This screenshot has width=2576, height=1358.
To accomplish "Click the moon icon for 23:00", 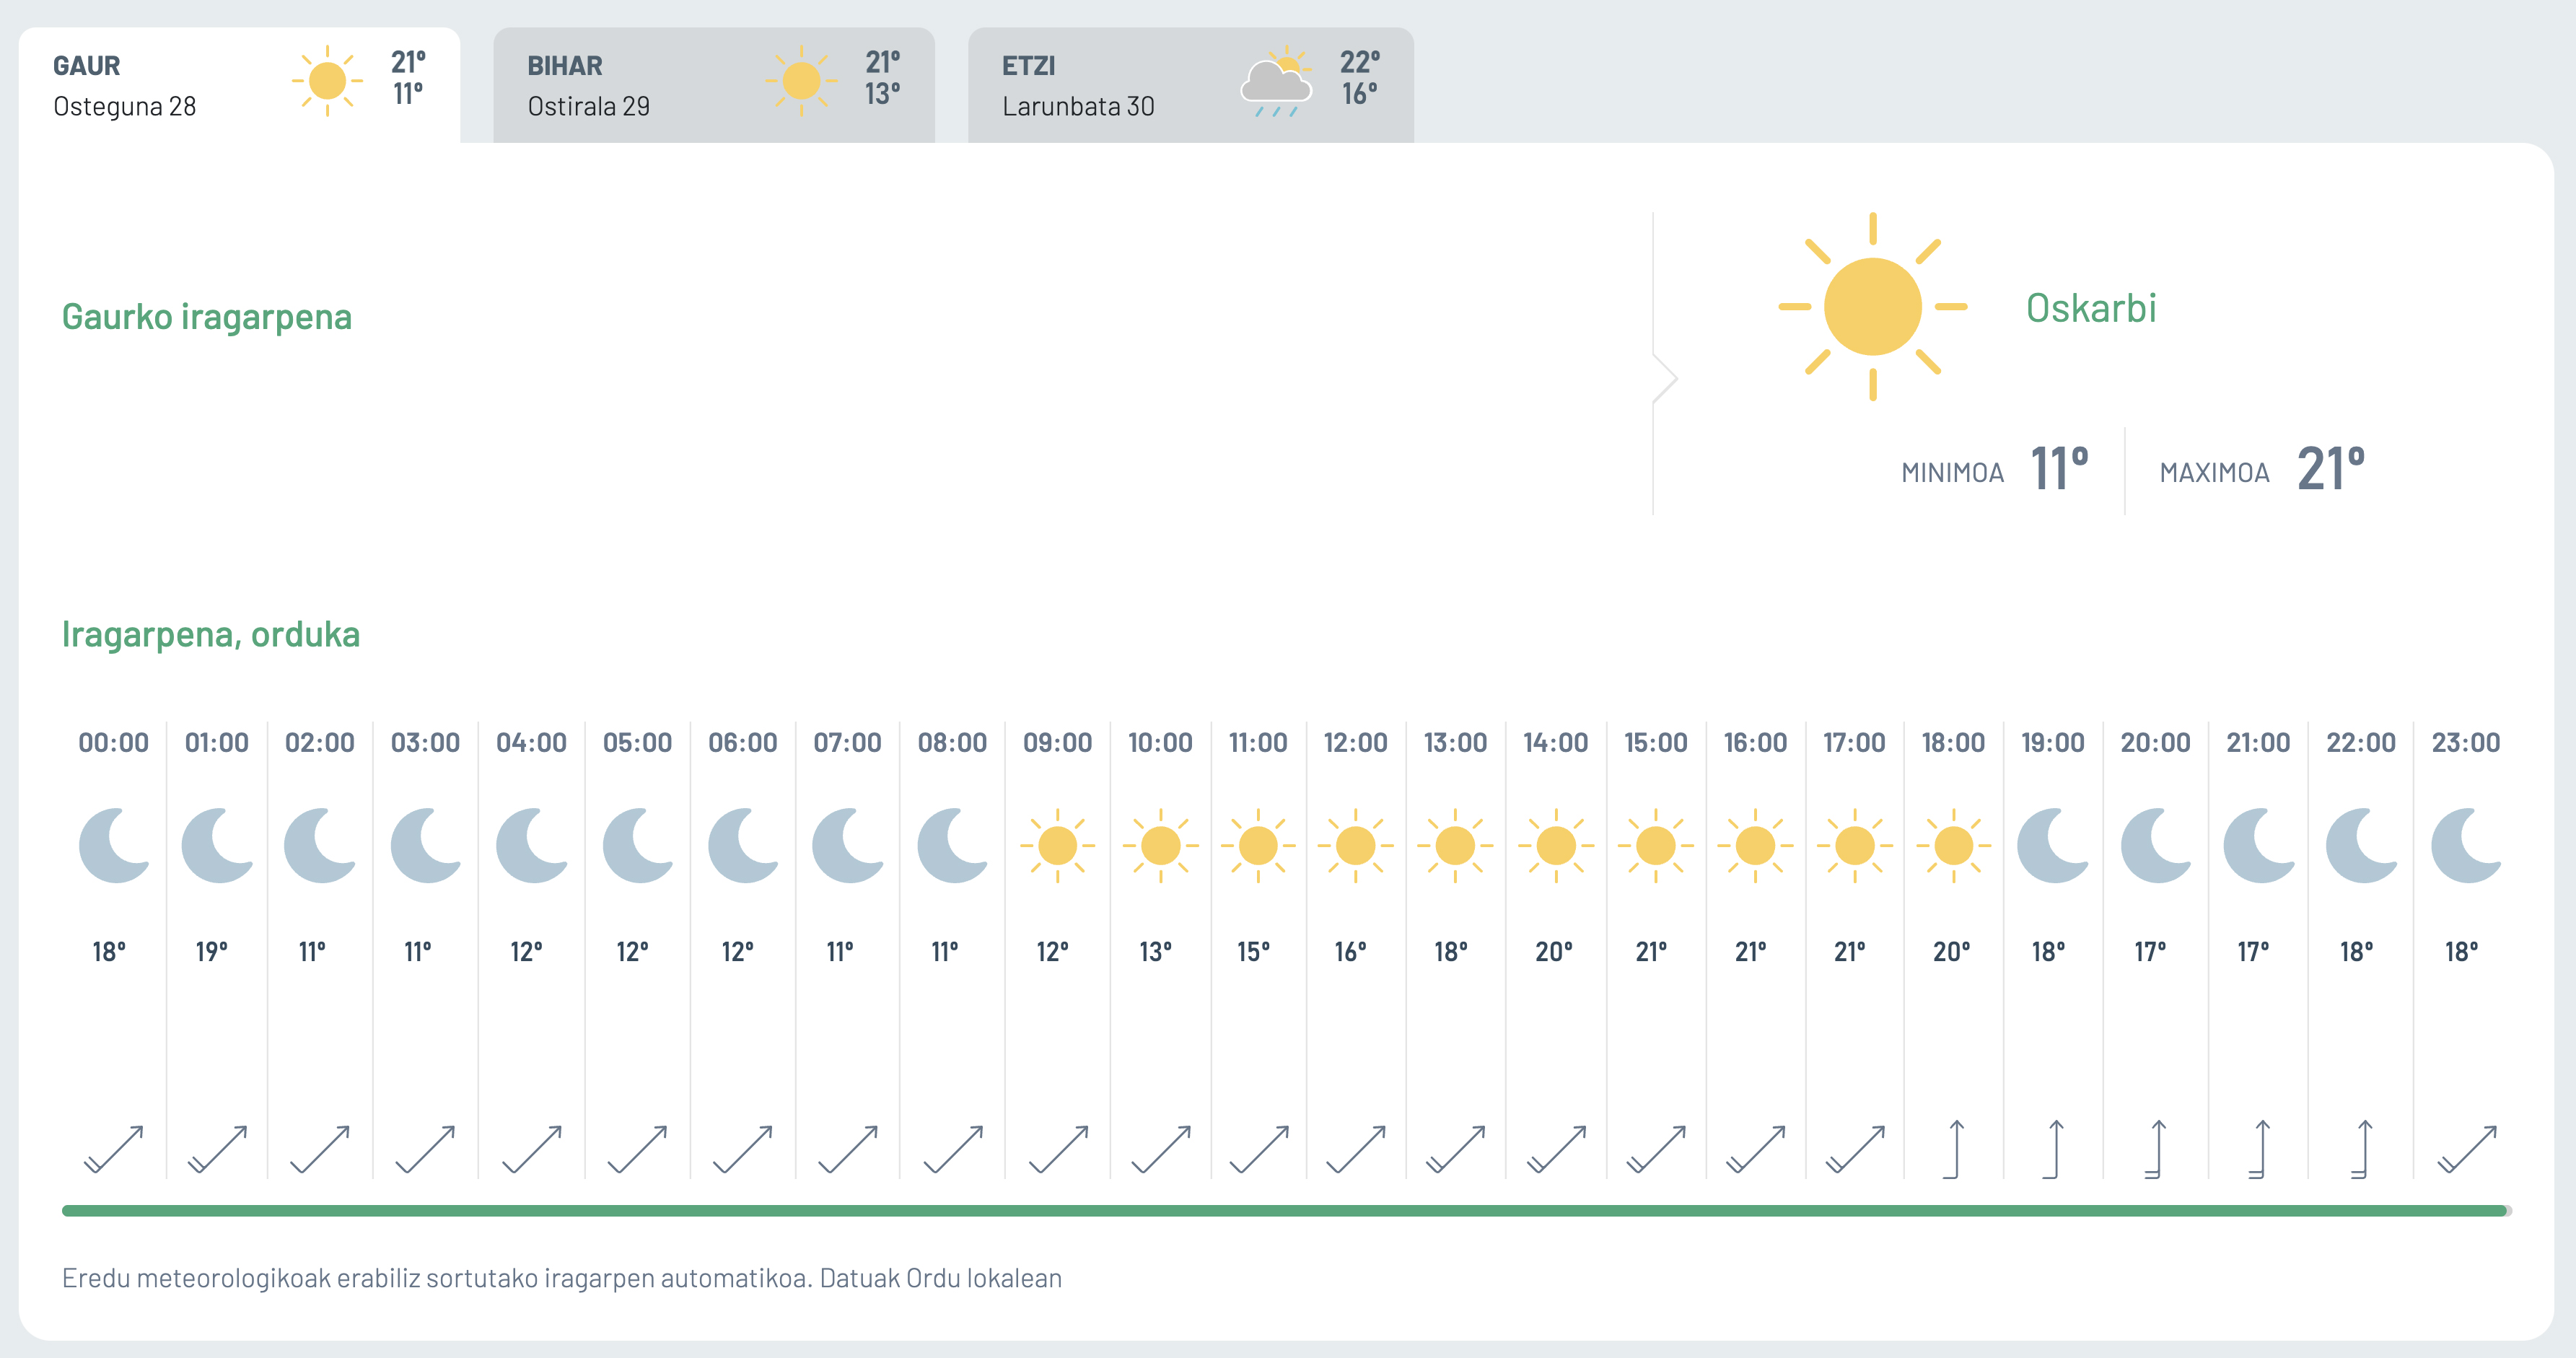I will coord(2466,845).
